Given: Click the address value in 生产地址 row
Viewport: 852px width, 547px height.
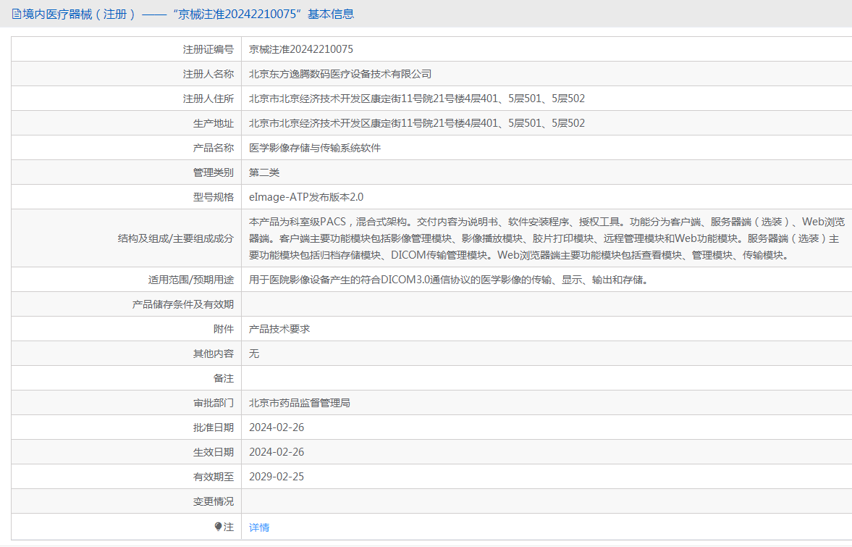Looking at the screenshot, I should click(417, 123).
